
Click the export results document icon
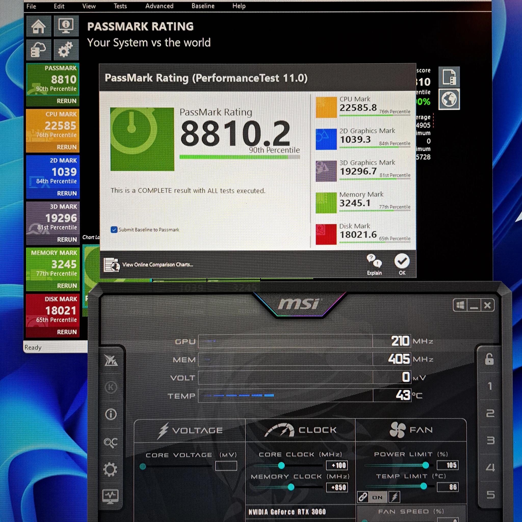(x=449, y=77)
